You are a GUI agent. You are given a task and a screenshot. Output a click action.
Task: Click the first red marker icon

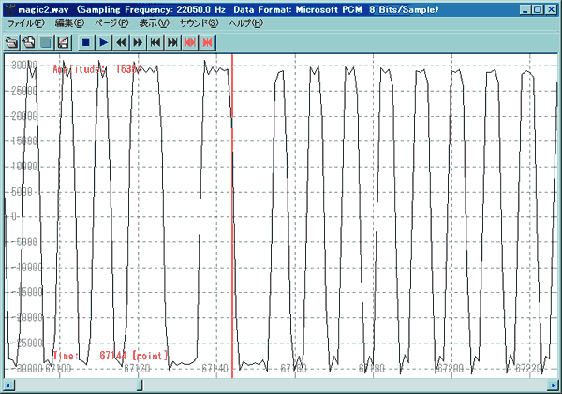tap(190, 42)
